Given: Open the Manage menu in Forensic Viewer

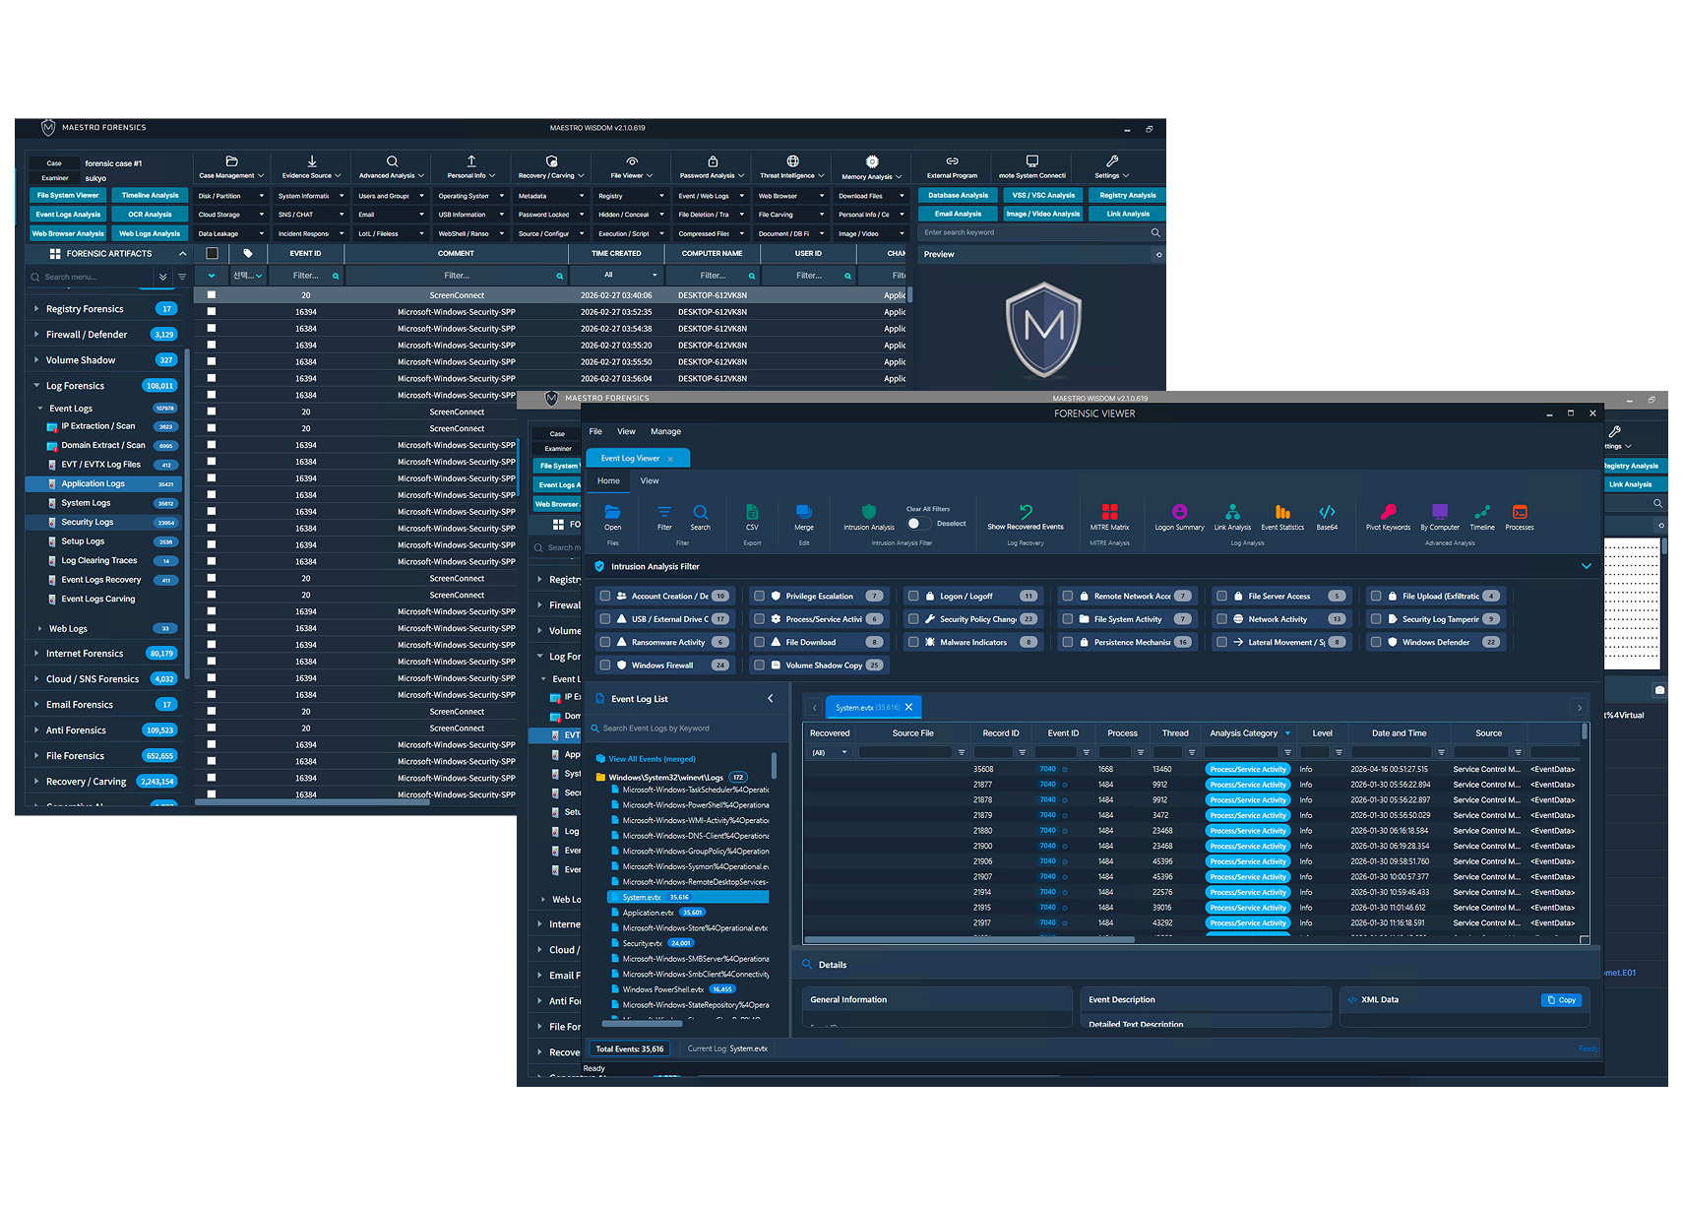Looking at the screenshot, I should pyautogui.click(x=665, y=432).
